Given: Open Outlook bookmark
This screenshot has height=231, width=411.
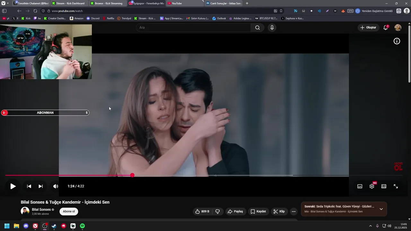Looking at the screenshot, I should (219, 18).
